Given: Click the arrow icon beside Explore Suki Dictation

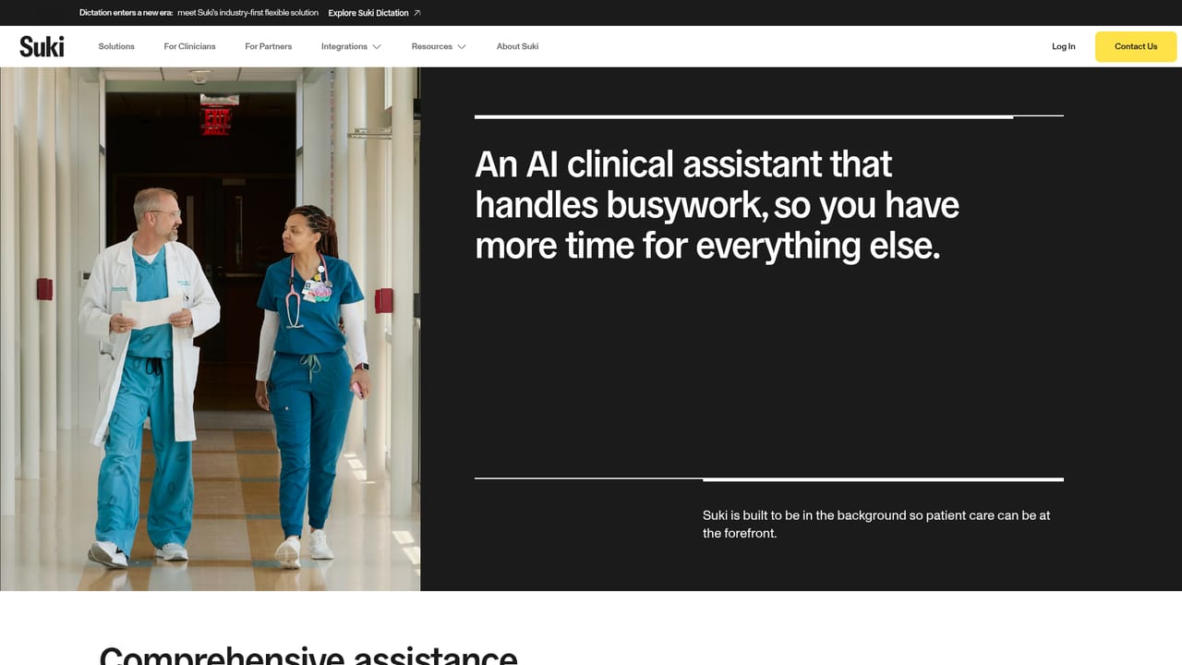Looking at the screenshot, I should coord(417,13).
